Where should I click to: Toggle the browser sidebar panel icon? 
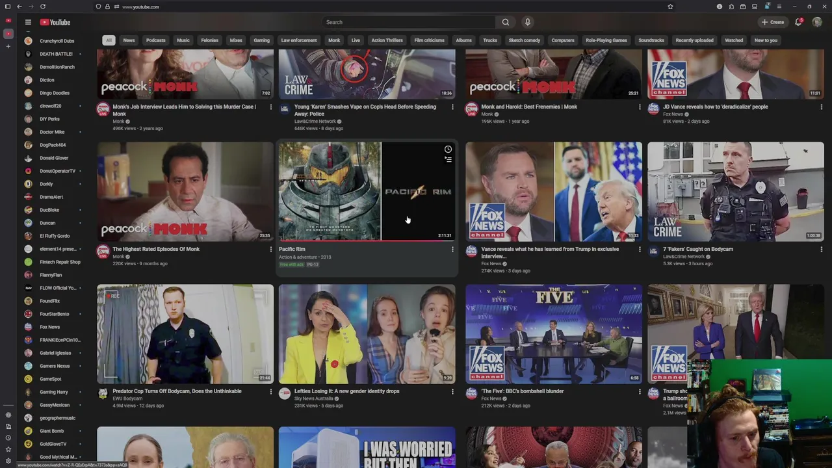coord(8,6)
